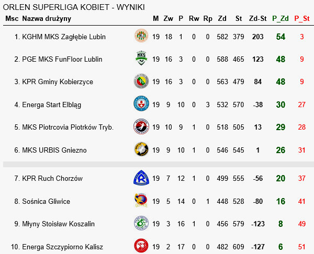The height and width of the screenshot is (254, 314).
Task: Click the MKS URBIS Gniezno logo
Action: click(x=141, y=150)
